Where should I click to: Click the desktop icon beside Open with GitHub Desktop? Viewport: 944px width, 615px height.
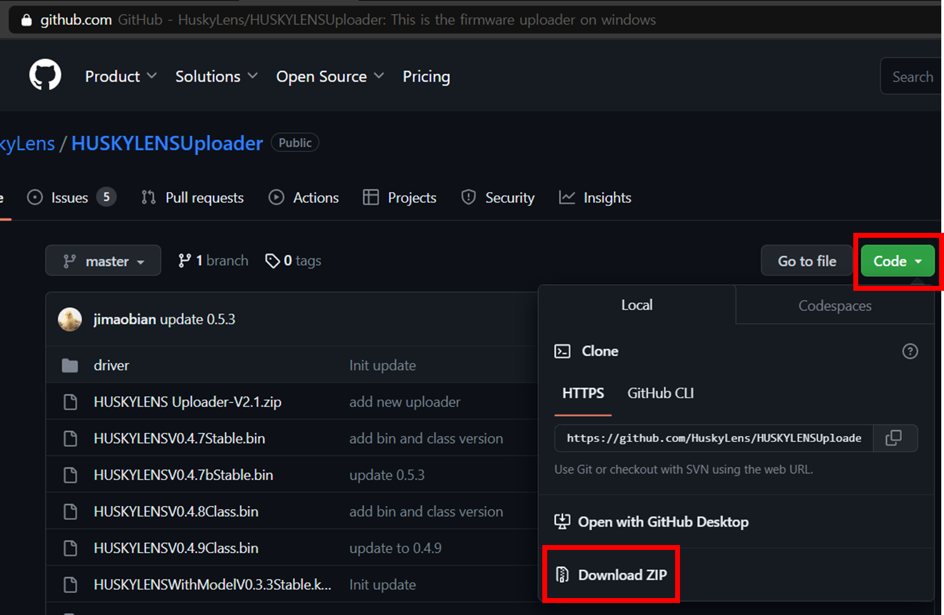click(562, 522)
